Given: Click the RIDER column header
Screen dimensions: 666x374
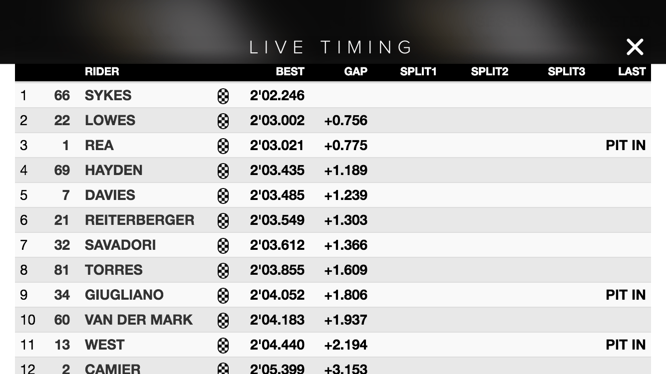Looking at the screenshot, I should point(102,71).
